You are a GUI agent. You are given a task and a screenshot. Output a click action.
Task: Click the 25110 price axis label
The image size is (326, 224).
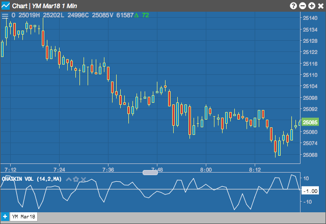click(310, 75)
